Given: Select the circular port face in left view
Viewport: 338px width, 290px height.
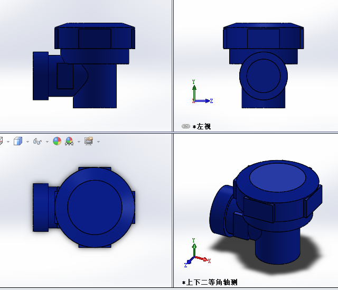Looking at the screenshot, I should [x=264, y=76].
